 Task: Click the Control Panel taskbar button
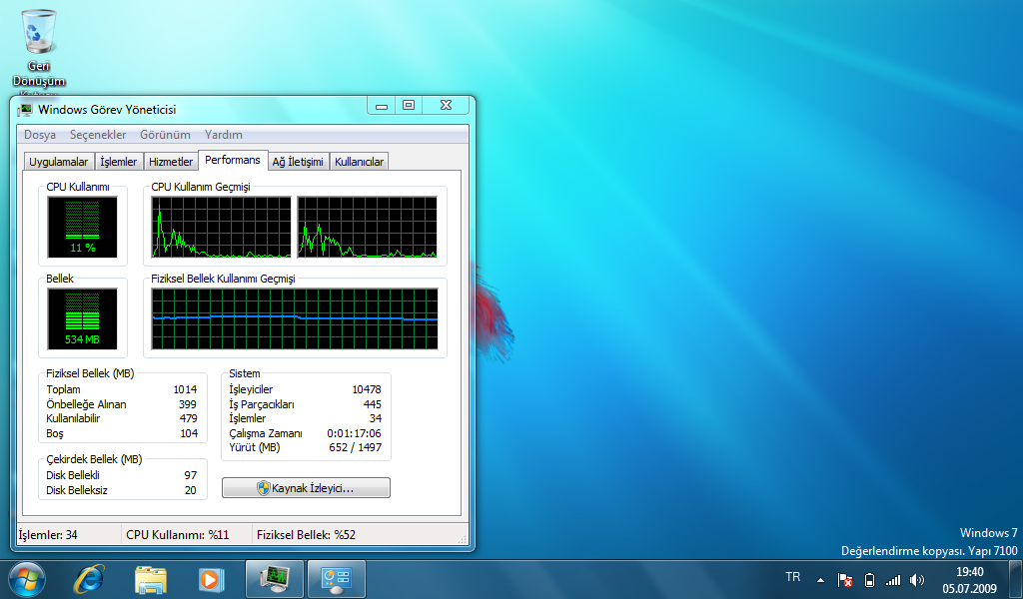click(337, 579)
